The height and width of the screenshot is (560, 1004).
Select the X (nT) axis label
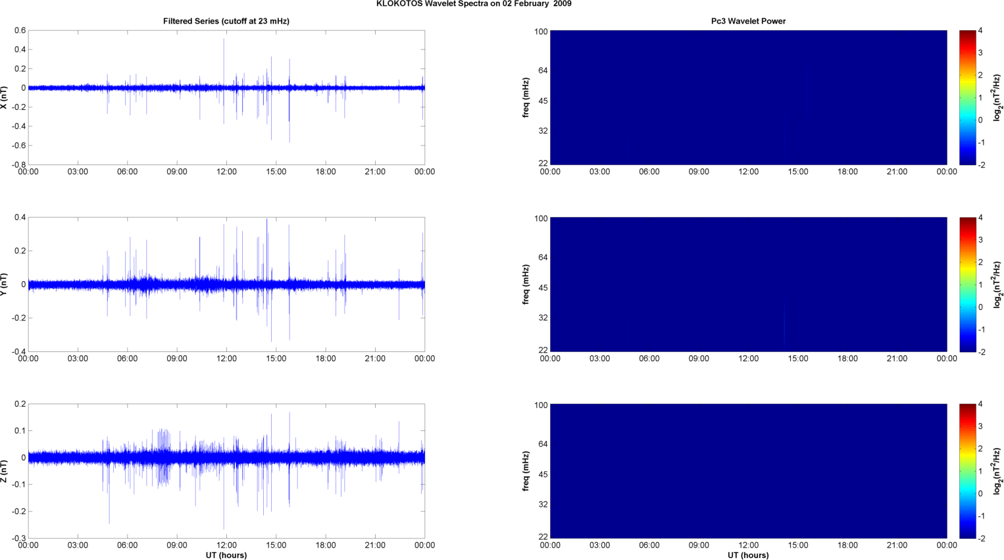click(5, 97)
